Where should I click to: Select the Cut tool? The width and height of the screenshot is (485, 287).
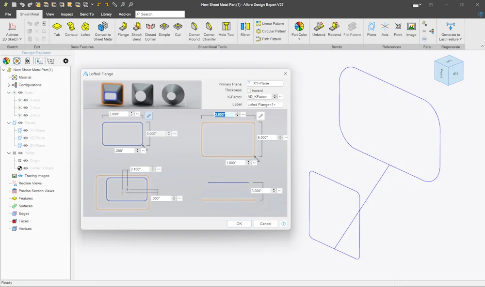point(178,30)
